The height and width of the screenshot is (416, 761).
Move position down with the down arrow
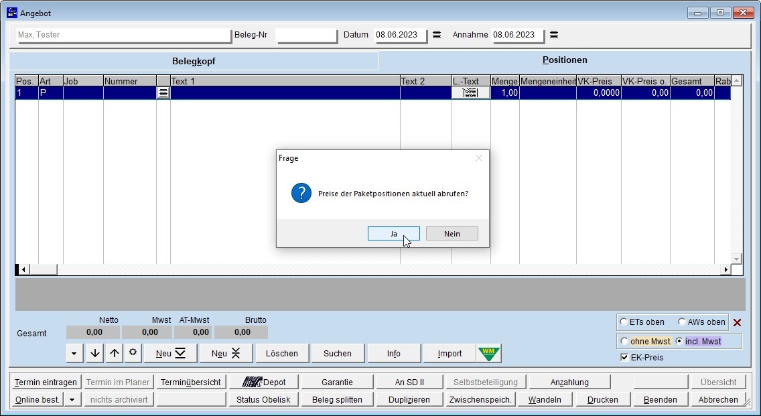point(95,353)
